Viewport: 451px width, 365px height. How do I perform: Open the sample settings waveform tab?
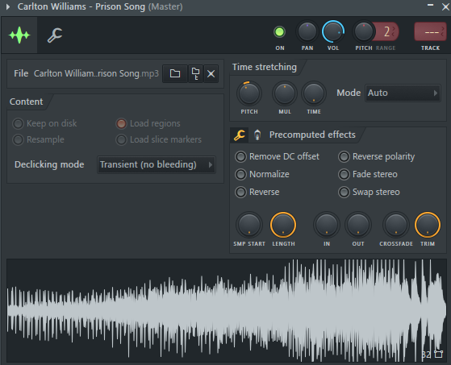point(19,35)
